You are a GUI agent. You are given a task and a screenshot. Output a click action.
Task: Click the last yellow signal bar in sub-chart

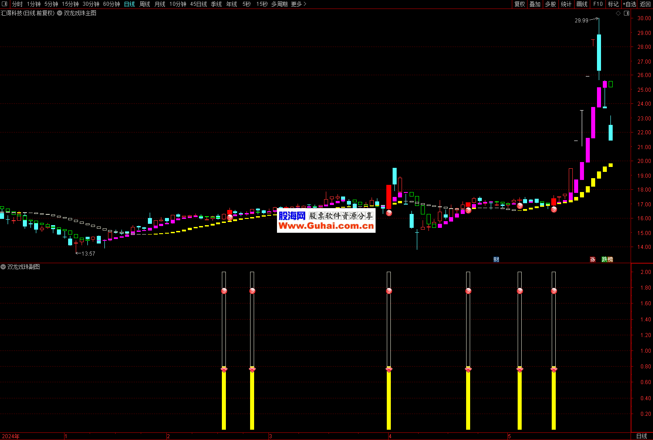pyautogui.click(x=554, y=399)
